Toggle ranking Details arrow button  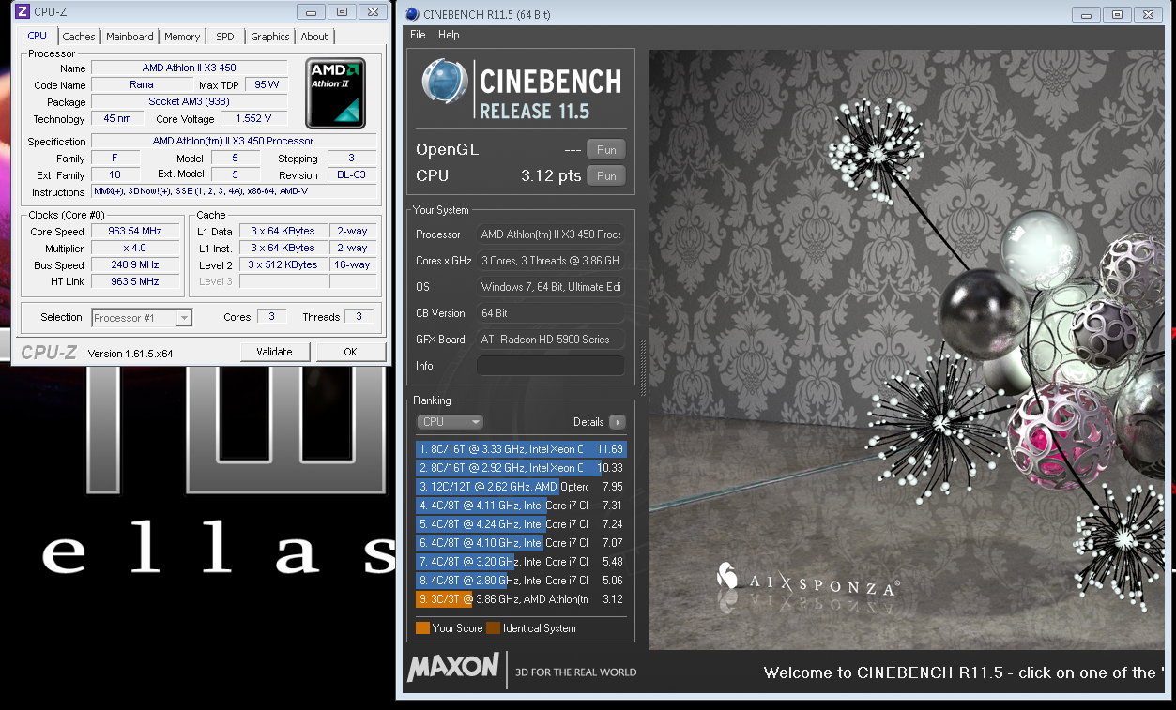[617, 422]
